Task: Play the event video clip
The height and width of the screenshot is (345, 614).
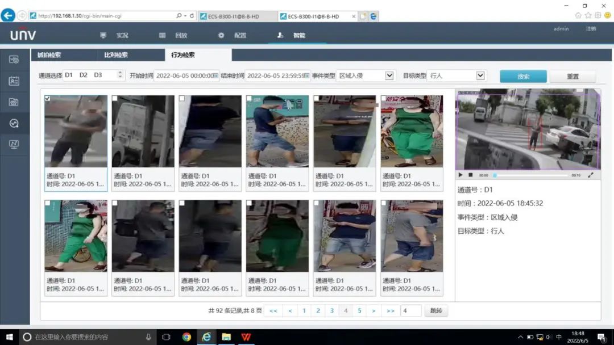Action: coord(460,175)
